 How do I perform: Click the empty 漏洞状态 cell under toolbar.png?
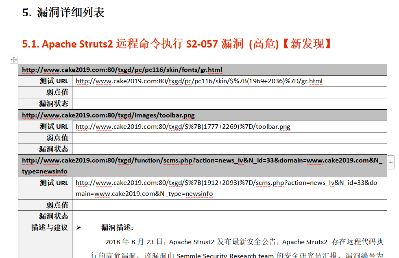tap(229, 149)
